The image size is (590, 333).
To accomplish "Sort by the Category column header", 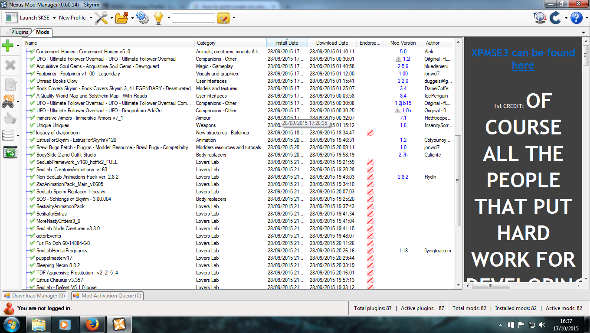I will (x=230, y=43).
